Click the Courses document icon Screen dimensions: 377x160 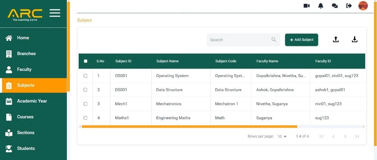[x=9, y=117]
